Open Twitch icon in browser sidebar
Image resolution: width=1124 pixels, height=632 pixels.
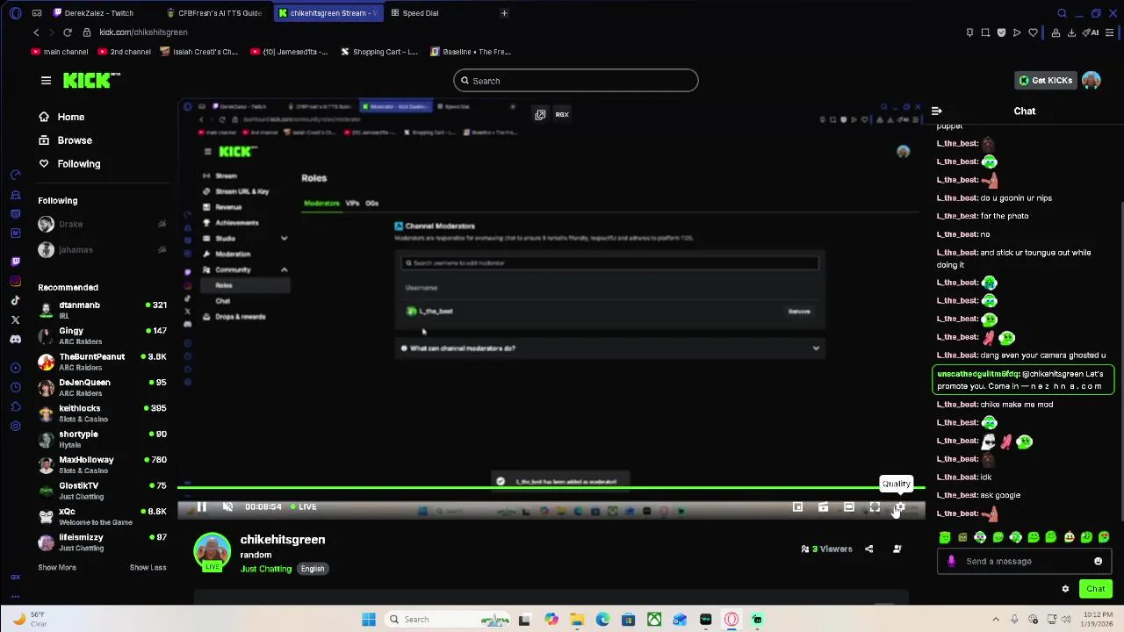[x=16, y=262]
